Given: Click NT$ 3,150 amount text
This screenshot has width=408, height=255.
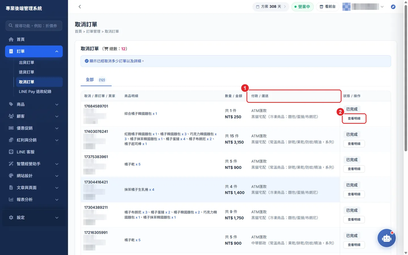Looking at the screenshot, I should coord(234,142).
